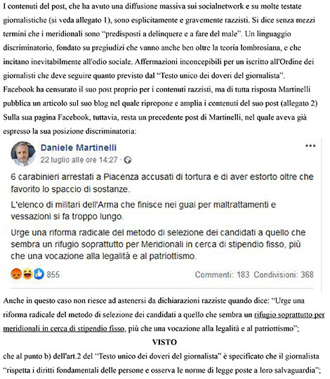Click the laughing reaction emoji
The image size is (330, 379).
[x=27, y=274]
